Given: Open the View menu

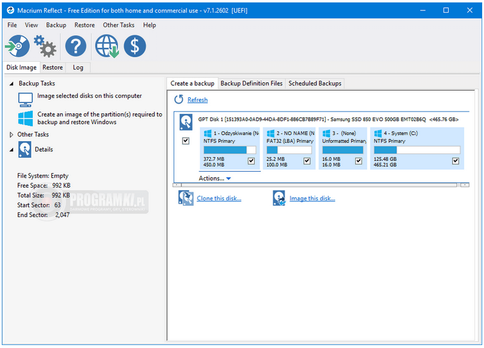Looking at the screenshot, I should click(x=32, y=25).
